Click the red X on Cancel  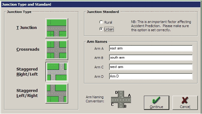click(x=185, y=100)
